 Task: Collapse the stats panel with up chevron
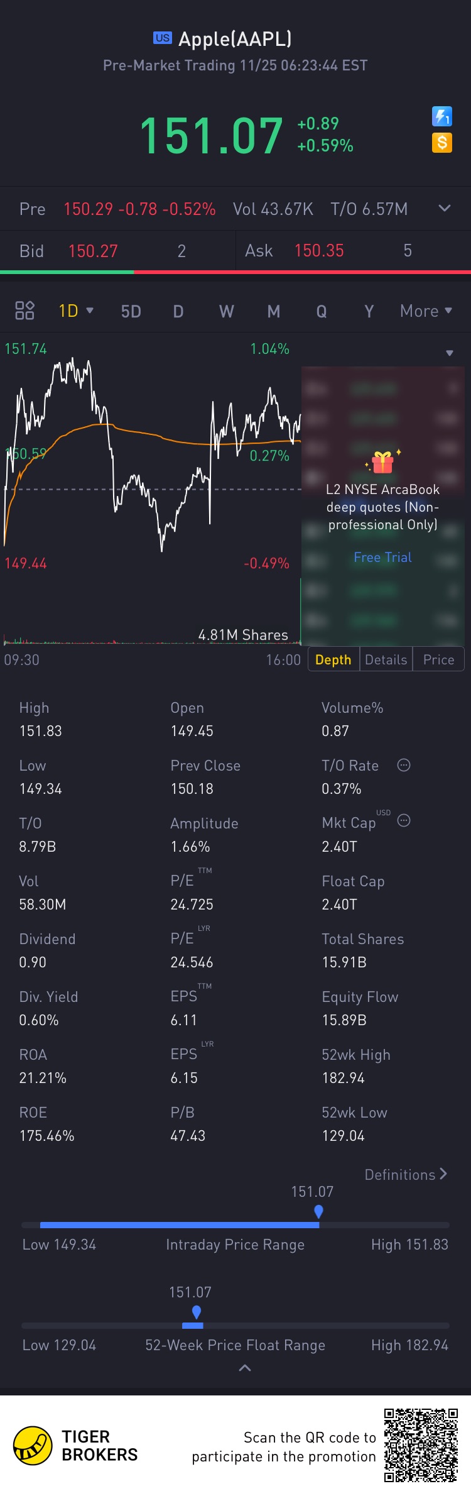tap(245, 1368)
